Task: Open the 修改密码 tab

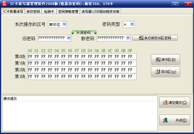Action: (x=33, y=12)
